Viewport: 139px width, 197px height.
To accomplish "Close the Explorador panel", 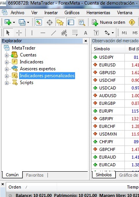I will (x=86, y=41).
